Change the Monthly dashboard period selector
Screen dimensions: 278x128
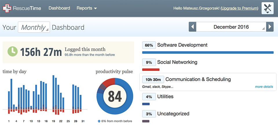click(34, 27)
